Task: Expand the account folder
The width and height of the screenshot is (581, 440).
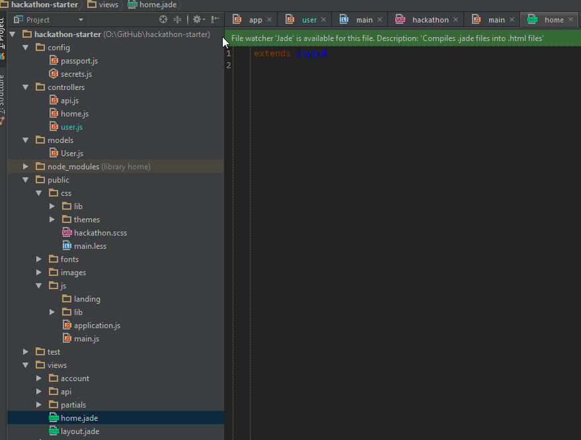Action: point(39,378)
